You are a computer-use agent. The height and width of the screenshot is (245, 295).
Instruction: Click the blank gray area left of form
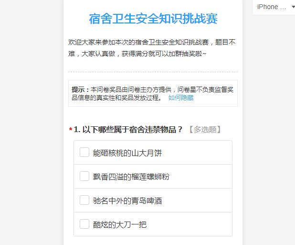coord(32,122)
